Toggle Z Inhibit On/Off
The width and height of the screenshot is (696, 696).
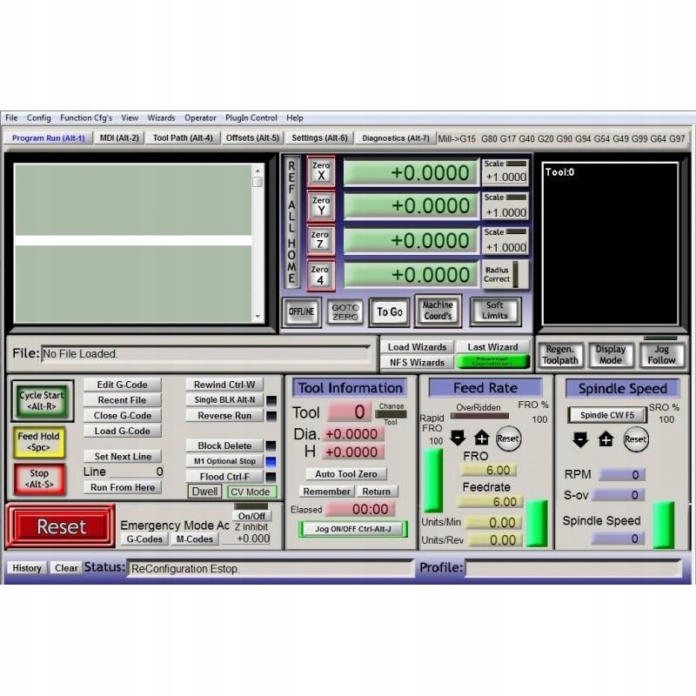coord(251,516)
